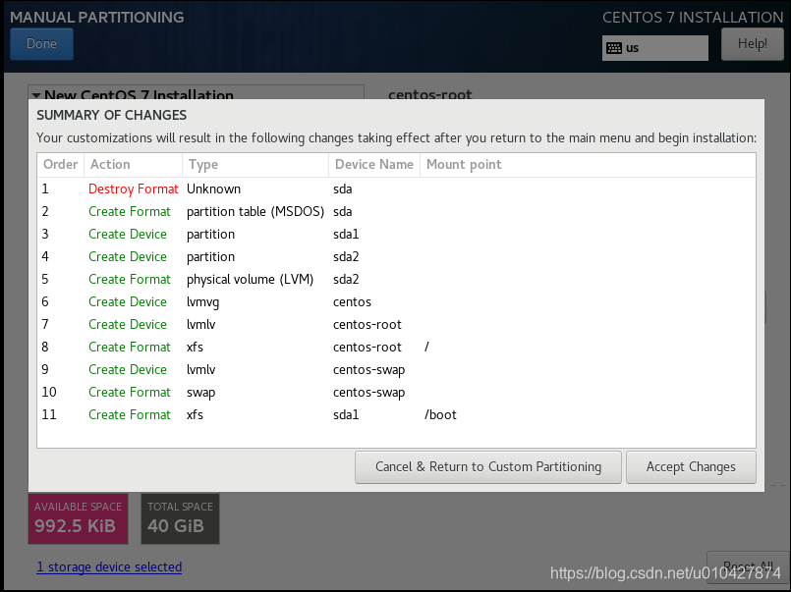Click the AVAILABLE SPACE 992.5 KiB box
Image resolution: width=791 pixels, height=592 pixels.
[79, 518]
